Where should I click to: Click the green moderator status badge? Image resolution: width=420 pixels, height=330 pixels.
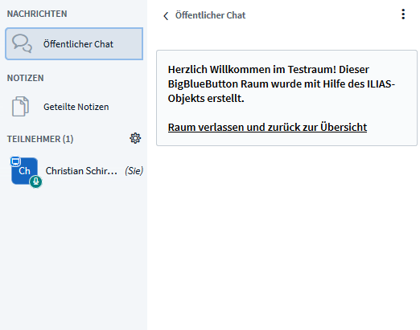point(35,181)
